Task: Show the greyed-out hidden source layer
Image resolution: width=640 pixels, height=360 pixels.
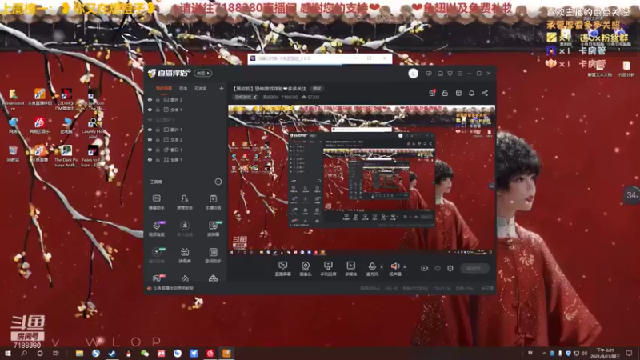Action: click(x=150, y=119)
